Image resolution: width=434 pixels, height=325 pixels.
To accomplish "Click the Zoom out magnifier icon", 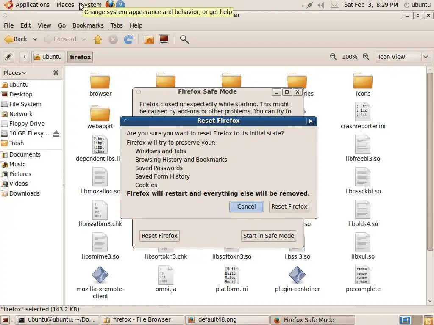I will tap(333, 57).
